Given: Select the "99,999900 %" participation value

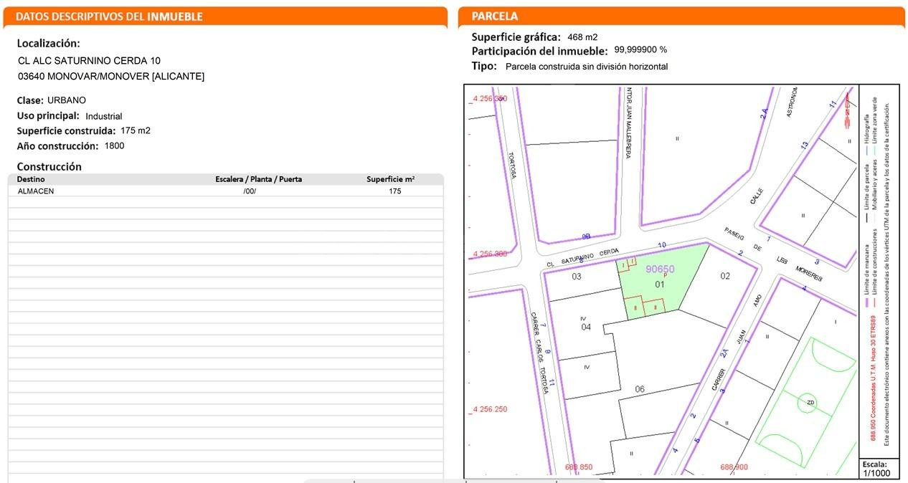Looking at the screenshot, I should (x=640, y=50).
